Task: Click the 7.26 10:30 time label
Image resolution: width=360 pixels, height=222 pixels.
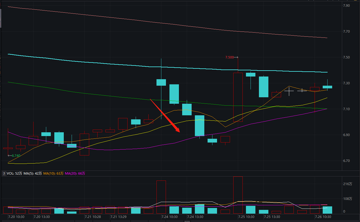Action: 323,217
